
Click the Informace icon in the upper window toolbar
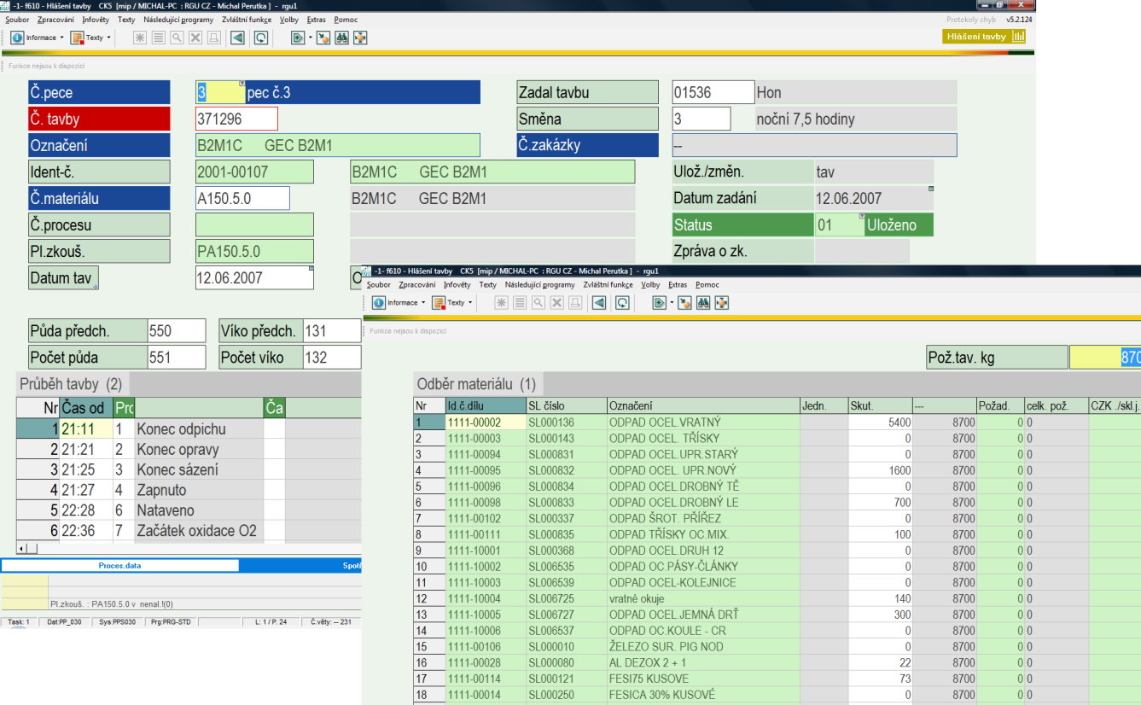coord(18,38)
